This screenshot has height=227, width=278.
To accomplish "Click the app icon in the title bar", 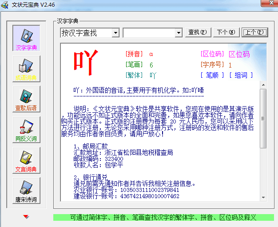I will (x=5, y=5).
